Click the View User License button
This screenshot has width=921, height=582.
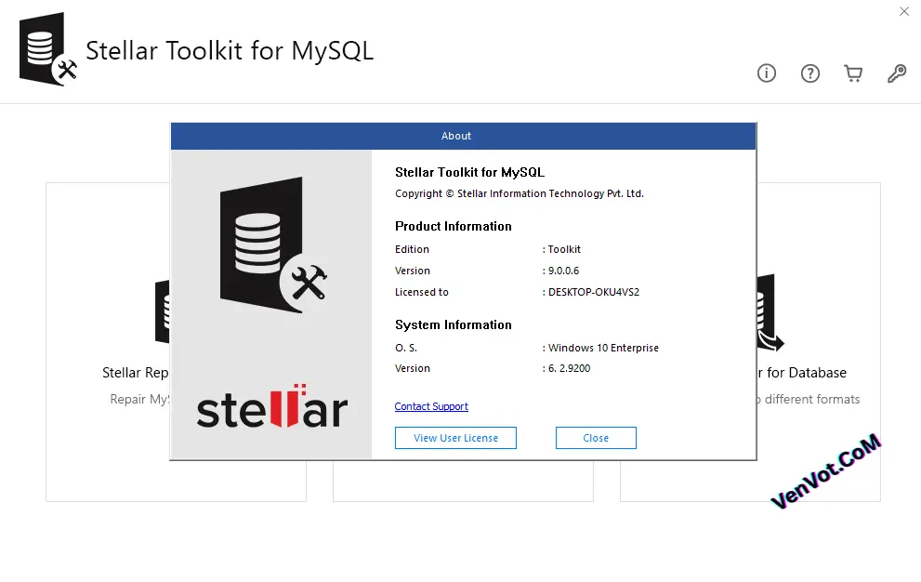point(455,438)
